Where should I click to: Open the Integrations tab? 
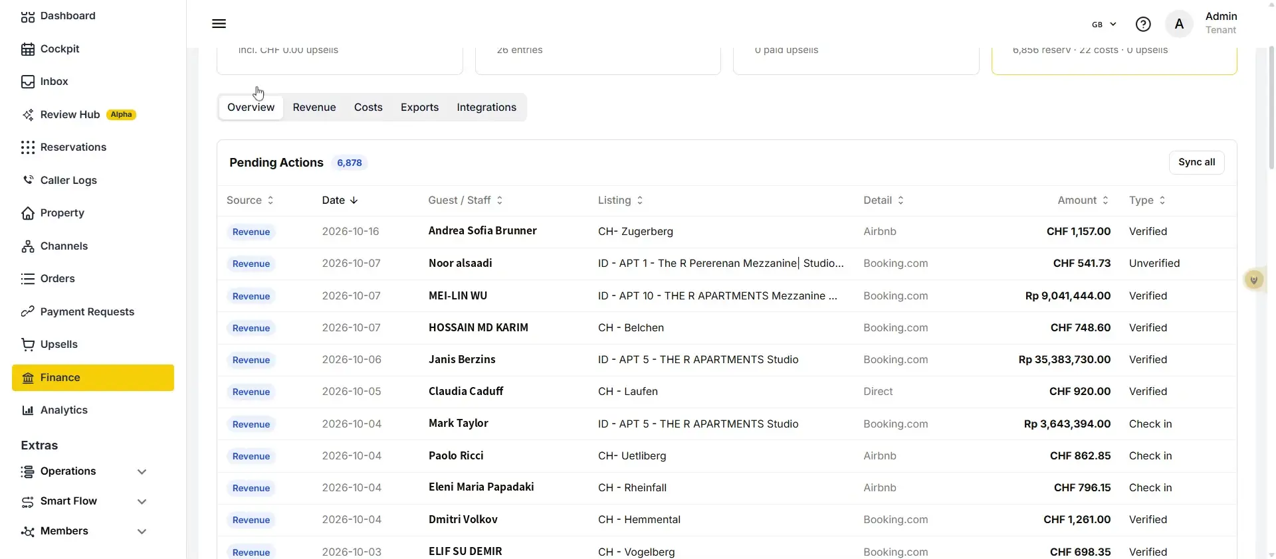tap(486, 108)
